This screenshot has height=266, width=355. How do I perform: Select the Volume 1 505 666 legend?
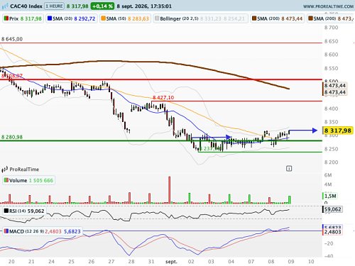click(x=28, y=180)
